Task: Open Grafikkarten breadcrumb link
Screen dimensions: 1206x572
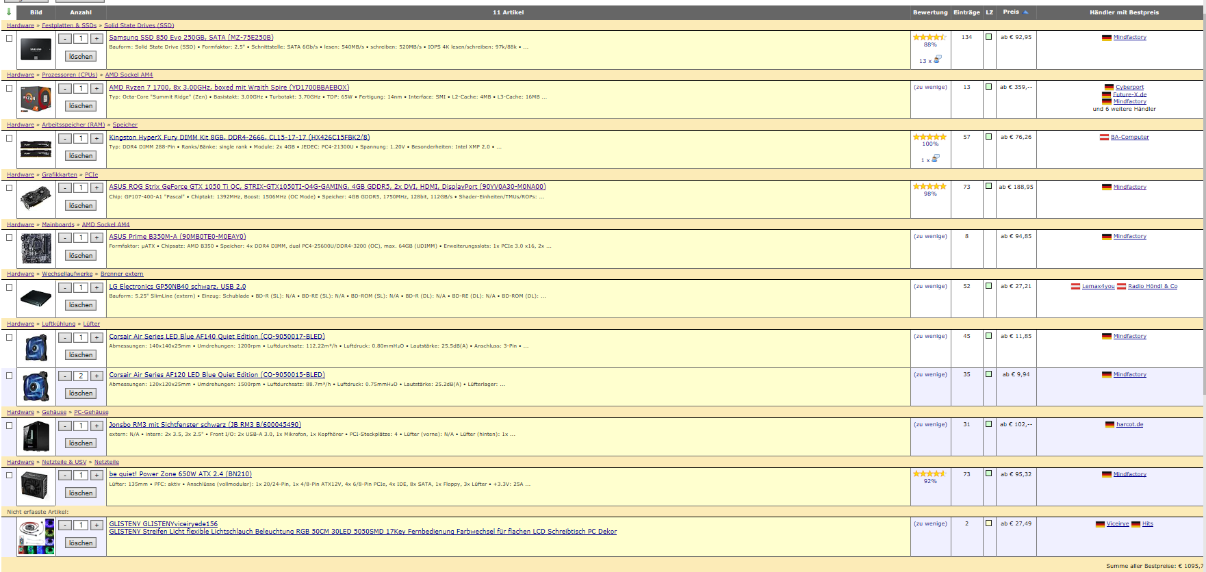Action: (60, 174)
